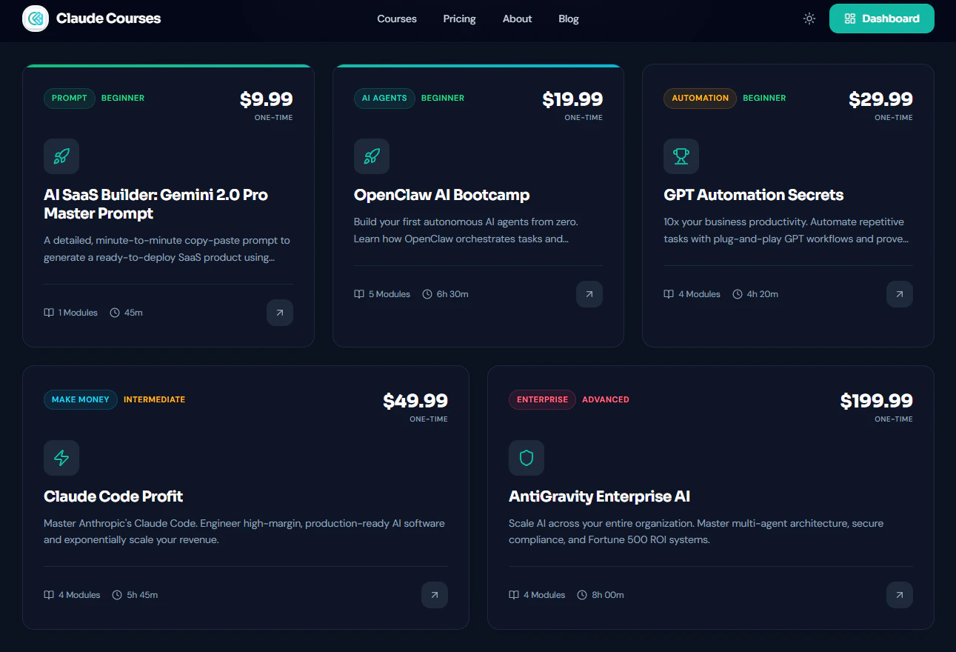Click book icon on AntiGravity Enterprise AI card

(x=514, y=595)
